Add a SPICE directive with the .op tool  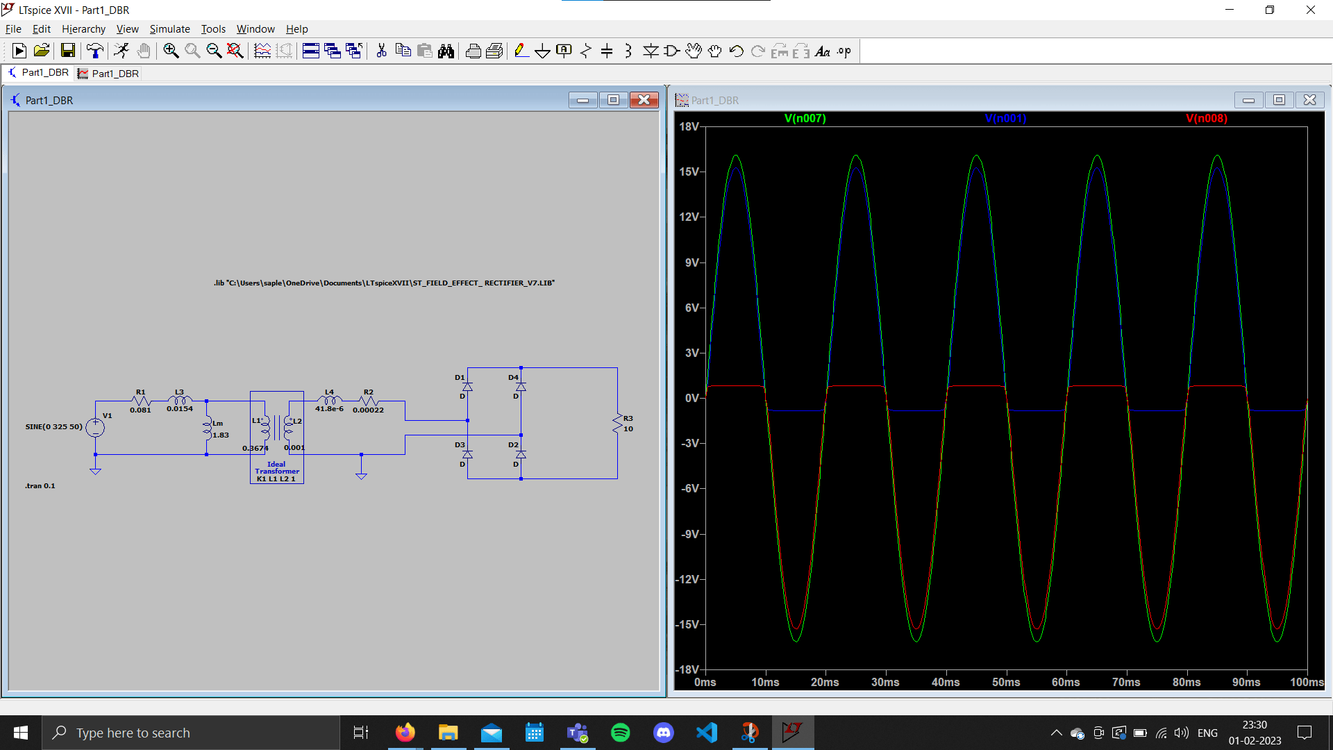pyautogui.click(x=844, y=51)
